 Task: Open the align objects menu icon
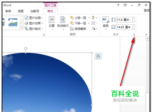tap(95, 18)
